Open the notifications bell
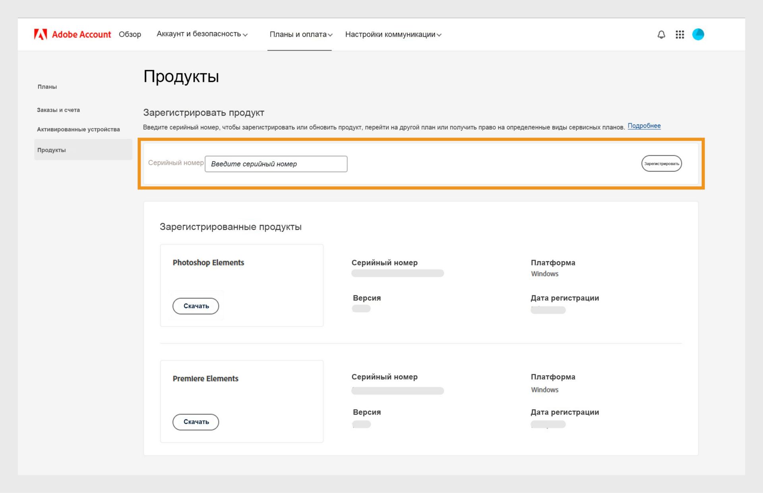This screenshot has height=493, width=763. [661, 35]
